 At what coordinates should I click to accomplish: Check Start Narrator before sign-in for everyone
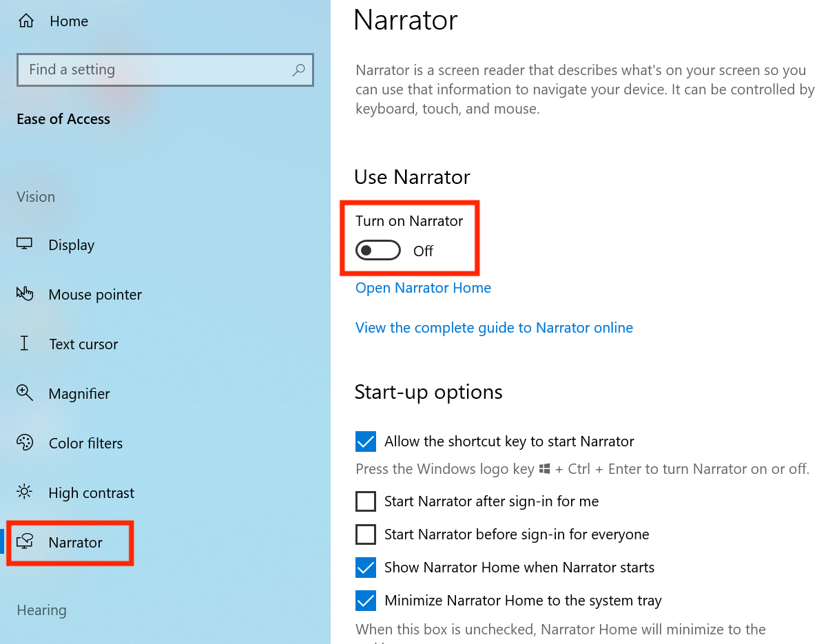366,534
